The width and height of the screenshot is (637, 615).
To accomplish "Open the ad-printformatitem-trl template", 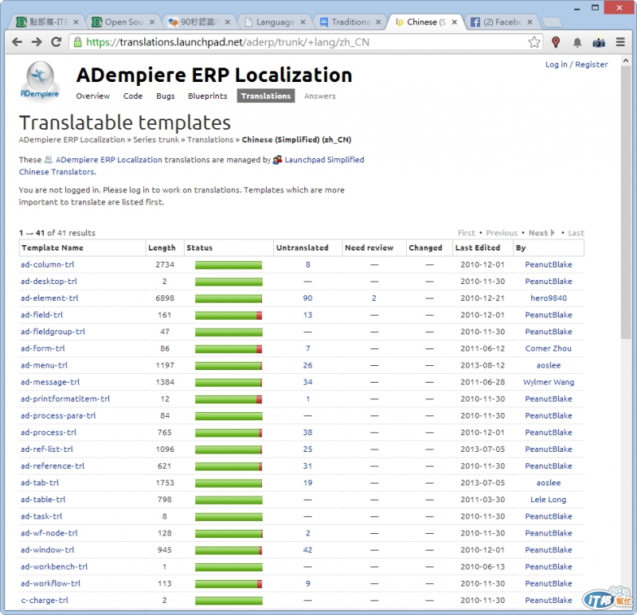I will [65, 399].
